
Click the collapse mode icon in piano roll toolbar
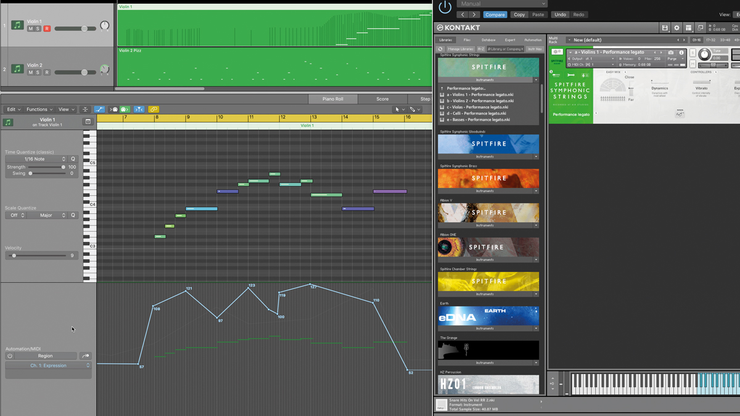[x=86, y=110]
